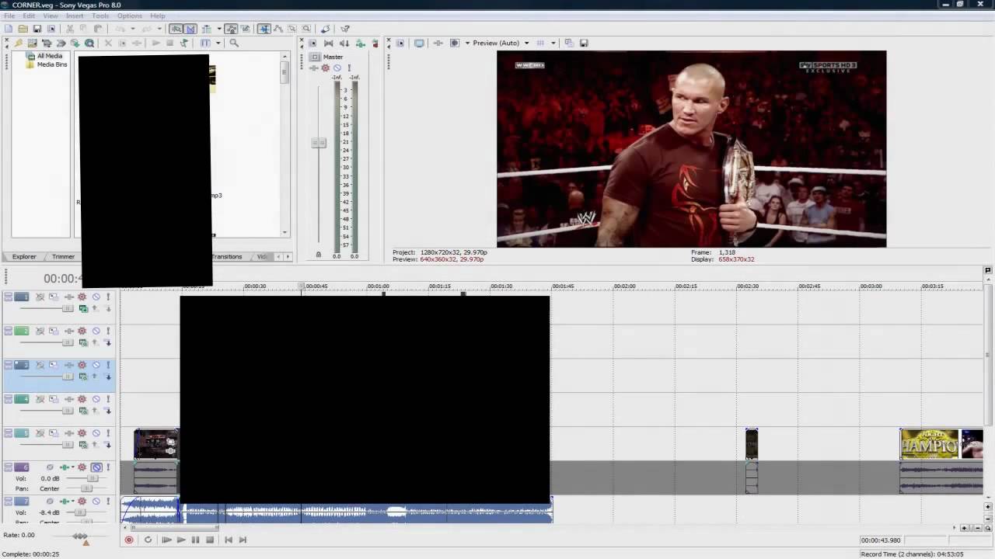Image resolution: width=995 pixels, height=559 pixels.
Task: Click the What's This help icon
Action: tap(345, 29)
